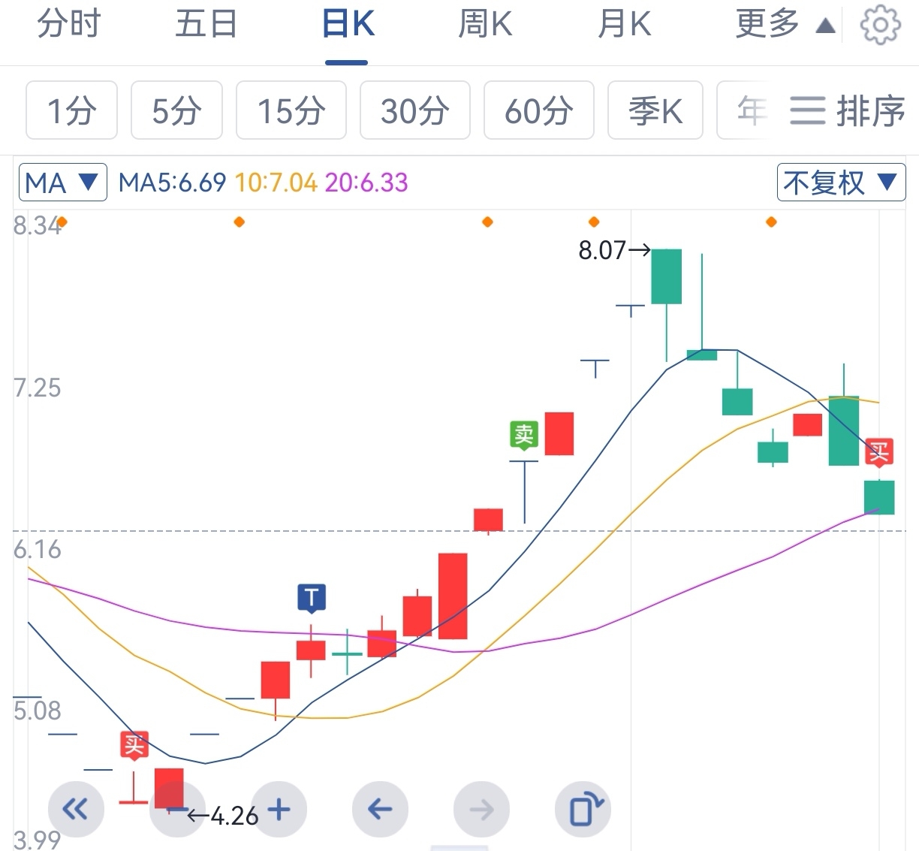Select the 60分 period button

click(538, 111)
